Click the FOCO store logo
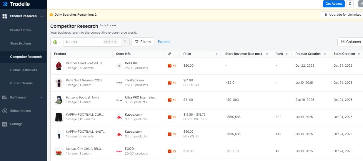The height and width of the screenshot is (161, 363). (119, 151)
